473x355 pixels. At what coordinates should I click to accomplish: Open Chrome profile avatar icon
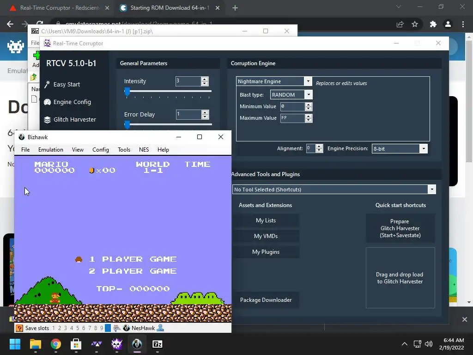point(448,24)
